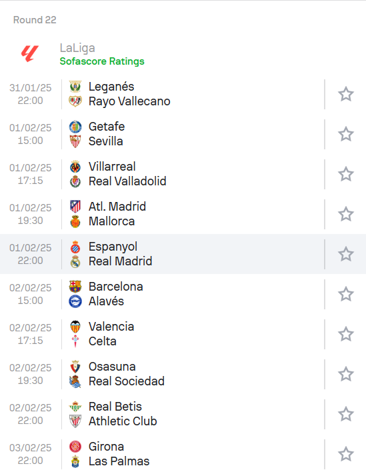Click the Girona crest icon

point(75,447)
